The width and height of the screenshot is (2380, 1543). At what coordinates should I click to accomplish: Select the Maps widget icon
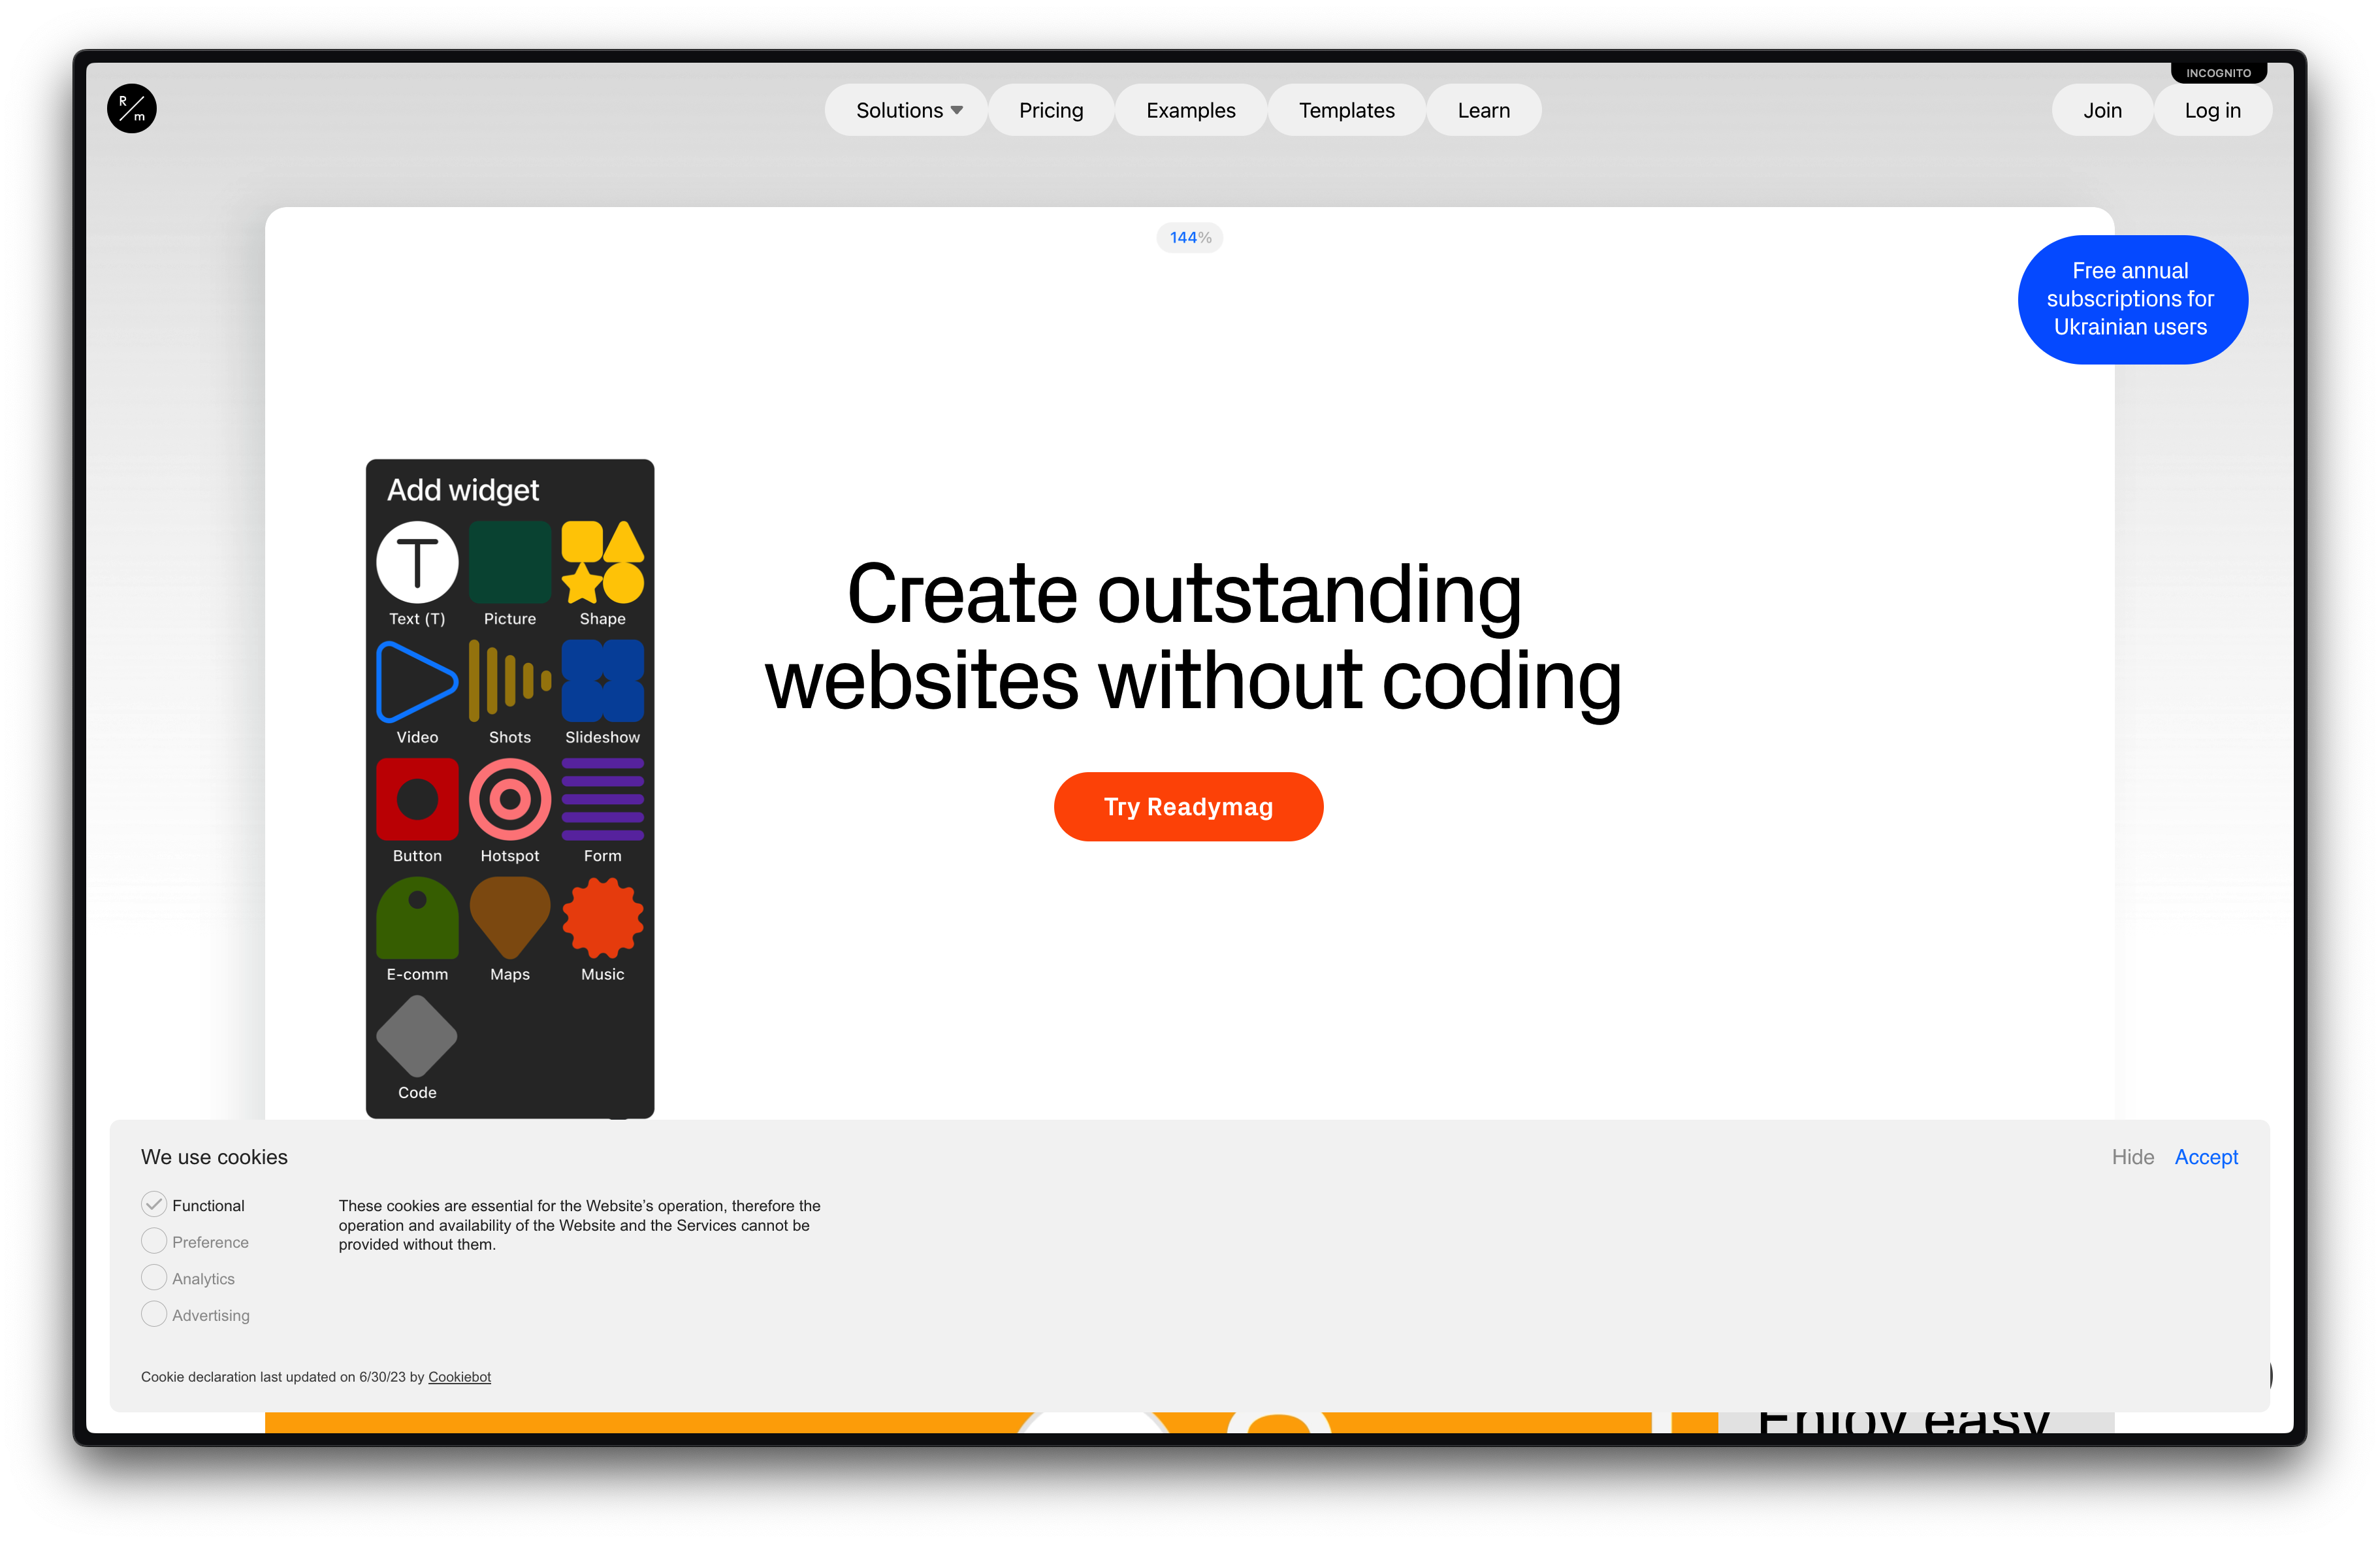510,918
